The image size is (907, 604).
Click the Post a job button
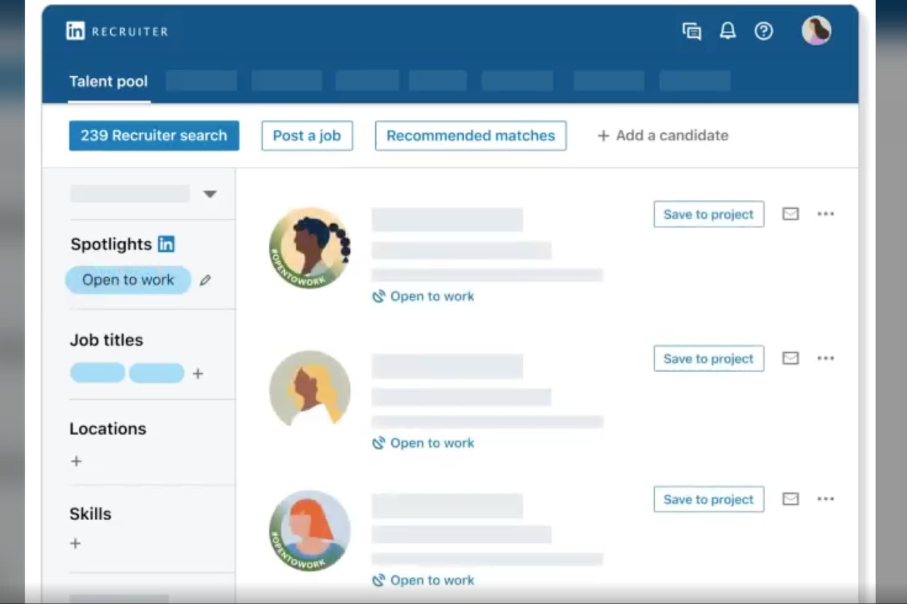click(x=307, y=135)
